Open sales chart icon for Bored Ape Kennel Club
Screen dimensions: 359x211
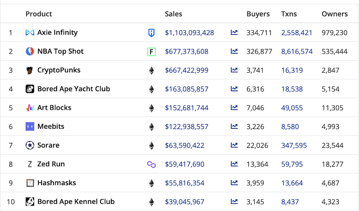pos(234,201)
